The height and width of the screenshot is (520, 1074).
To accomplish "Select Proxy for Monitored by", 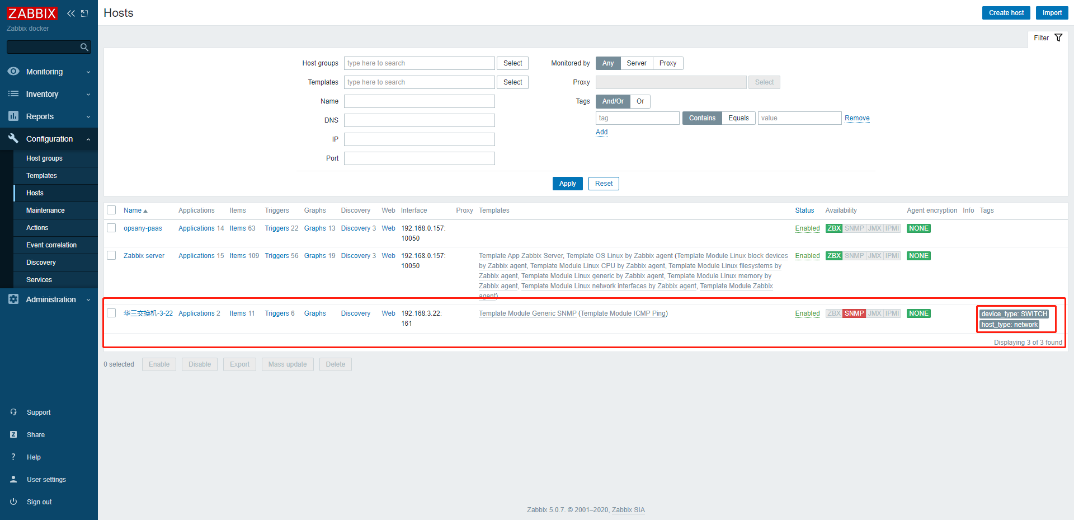I will pyautogui.click(x=668, y=63).
